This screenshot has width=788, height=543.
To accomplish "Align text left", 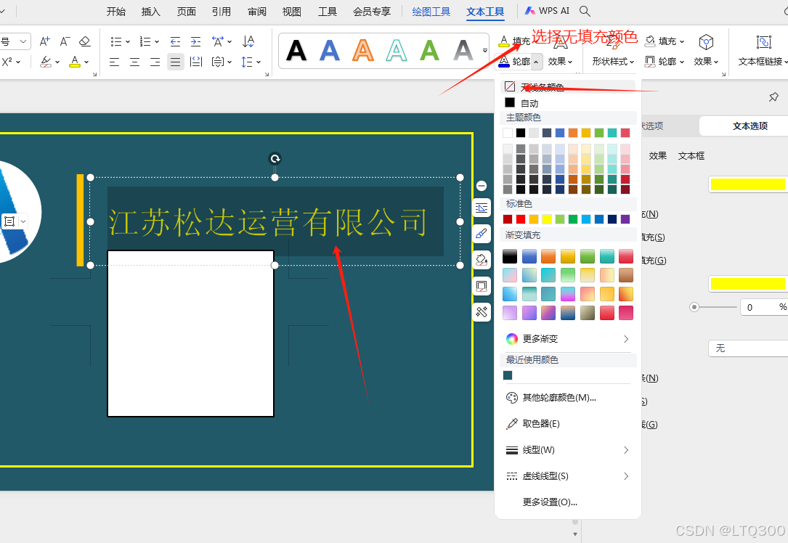I will point(115,62).
